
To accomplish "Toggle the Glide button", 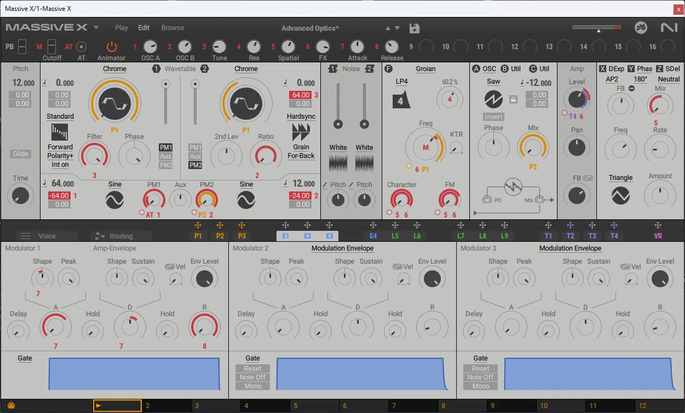I will click(20, 154).
